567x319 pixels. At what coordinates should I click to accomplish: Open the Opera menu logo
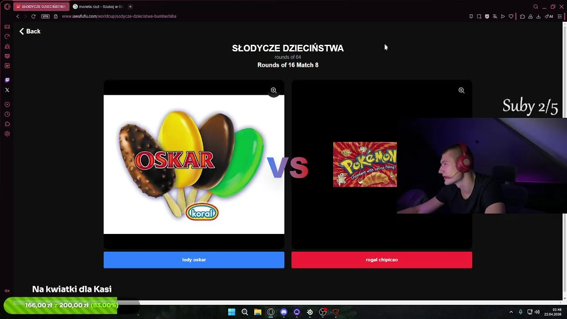tap(7, 7)
